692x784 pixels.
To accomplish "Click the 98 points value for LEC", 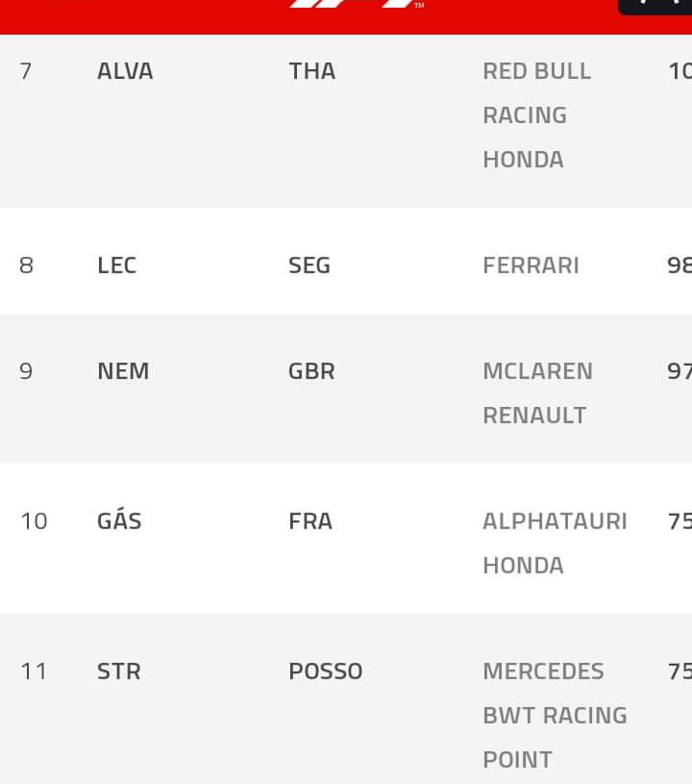I will point(679,266).
